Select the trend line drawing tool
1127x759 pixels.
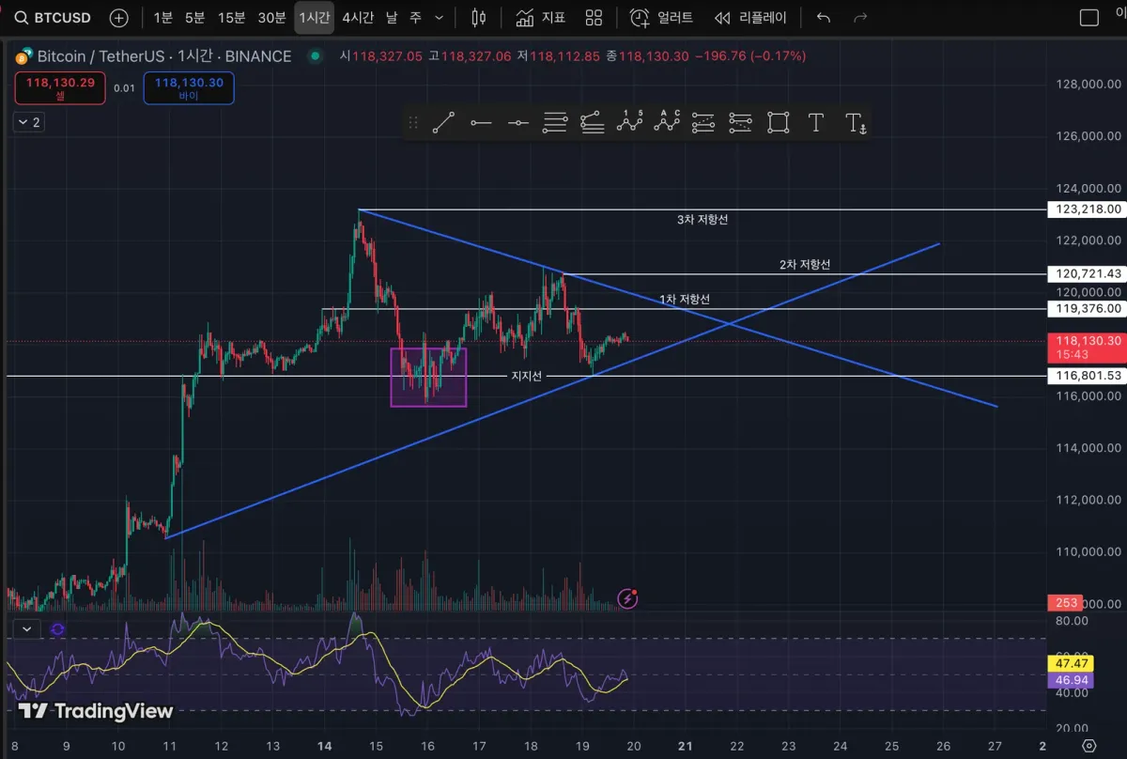443,122
